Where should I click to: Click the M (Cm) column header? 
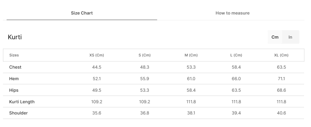tap(191, 55)
